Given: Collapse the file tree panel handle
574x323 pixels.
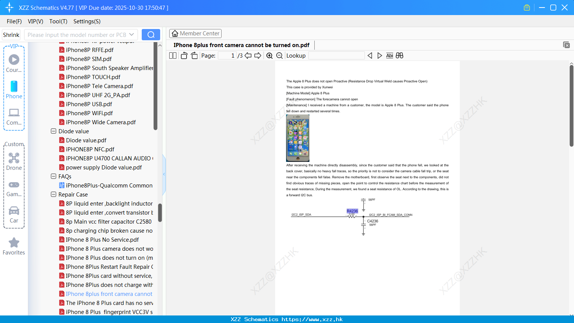Looking at the screenshot, I should point(164,174).
